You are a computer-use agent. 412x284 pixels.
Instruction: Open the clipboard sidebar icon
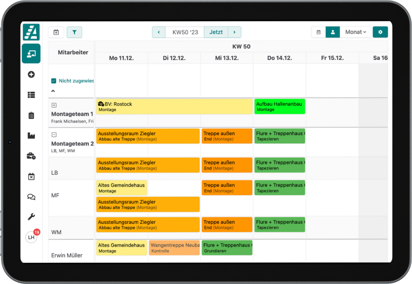(31, 115)
